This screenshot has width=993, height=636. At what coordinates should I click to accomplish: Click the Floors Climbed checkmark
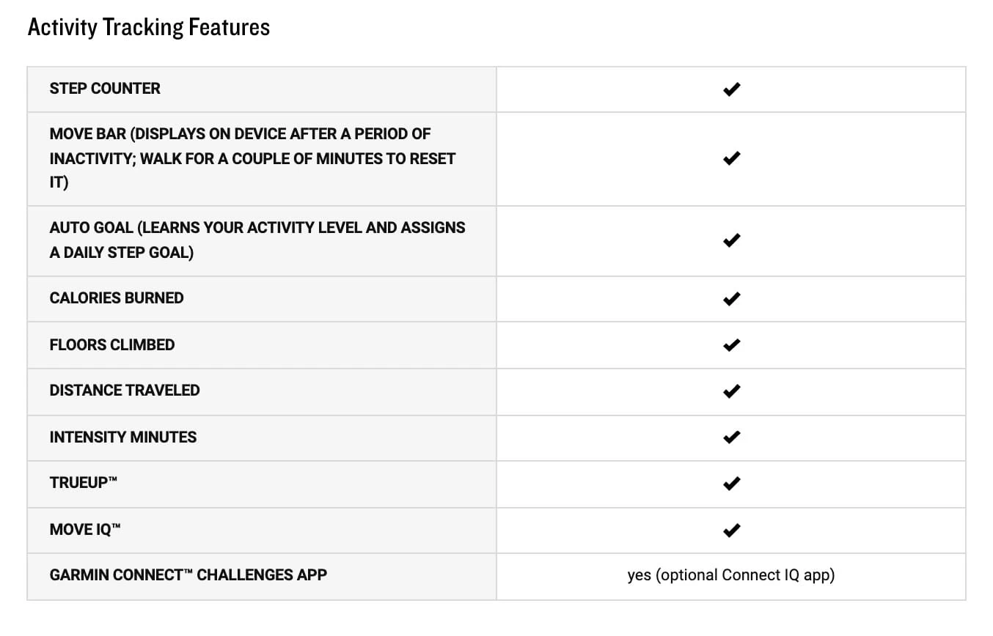point(731,345)
